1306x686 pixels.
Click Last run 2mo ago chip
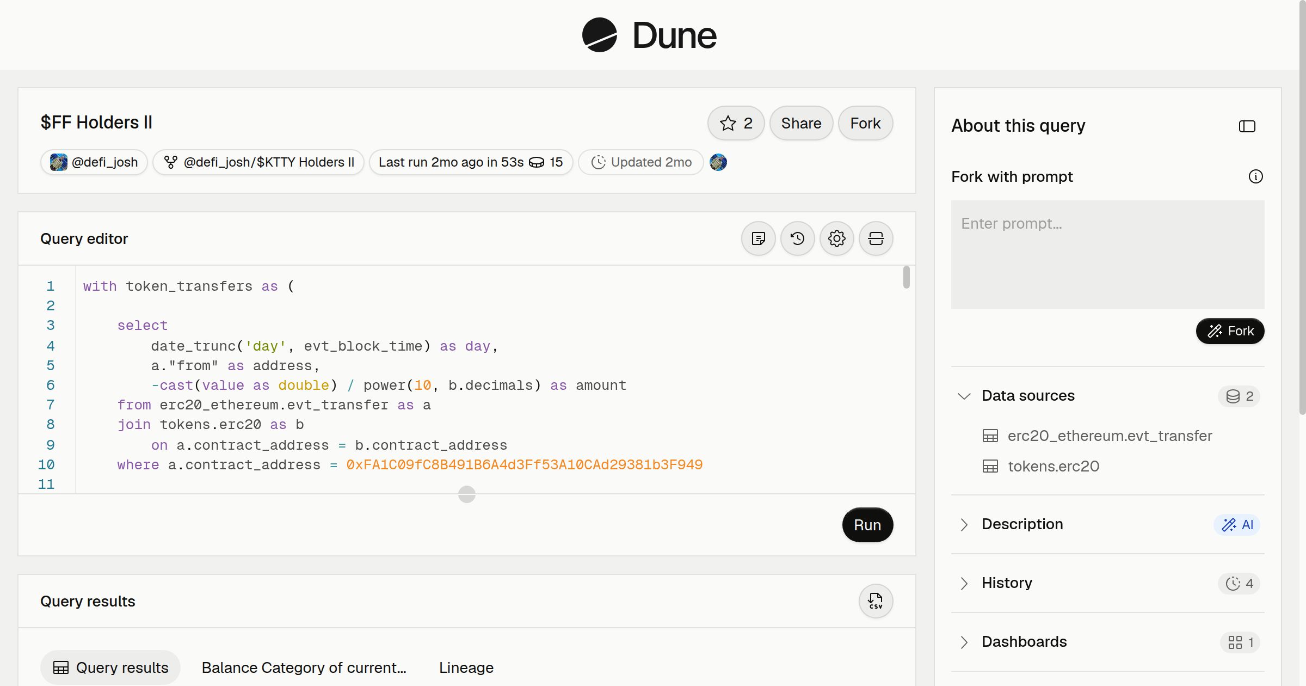pos(471,162)
